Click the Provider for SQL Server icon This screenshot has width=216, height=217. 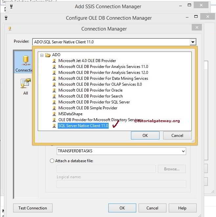[54, 102]
